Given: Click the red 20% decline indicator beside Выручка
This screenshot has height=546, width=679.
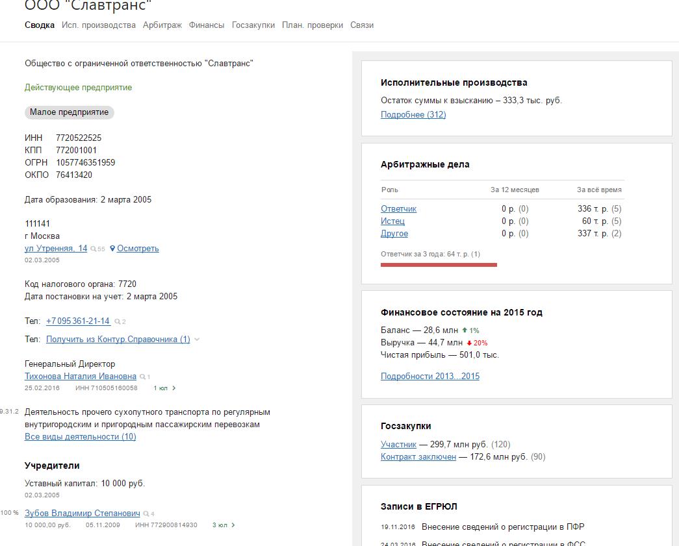Looking at the screenshot, I should click(477, 343).
